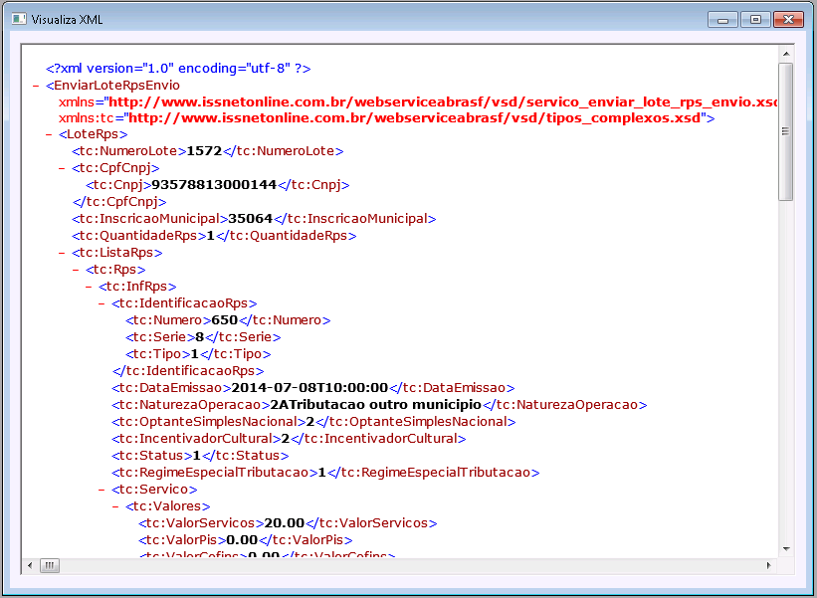Click the tc:Tipo line
This screenshot has width=817, height=598.
pyautogui.click(x=198, y=354)
